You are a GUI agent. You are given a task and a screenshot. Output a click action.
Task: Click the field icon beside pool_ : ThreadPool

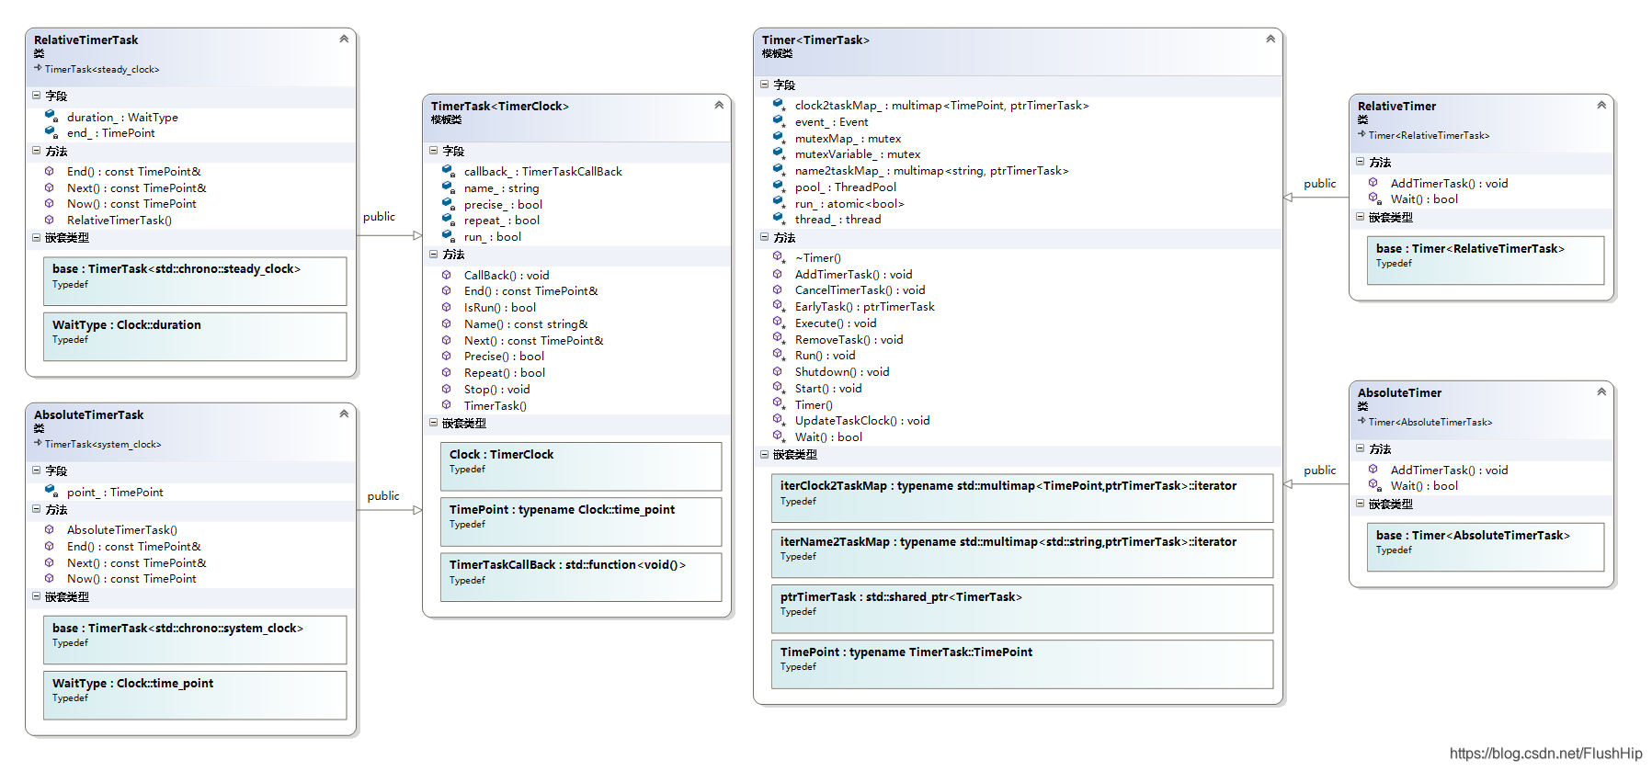(x=780, y=187)
